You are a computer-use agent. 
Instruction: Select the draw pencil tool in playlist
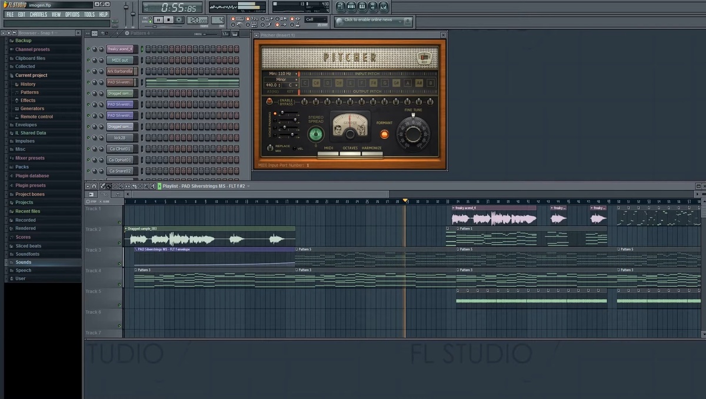click(102, 186)
